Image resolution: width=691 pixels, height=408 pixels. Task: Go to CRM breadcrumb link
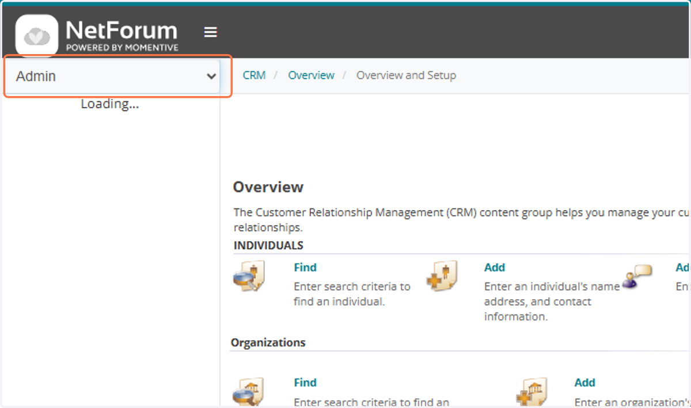point(254,75)
